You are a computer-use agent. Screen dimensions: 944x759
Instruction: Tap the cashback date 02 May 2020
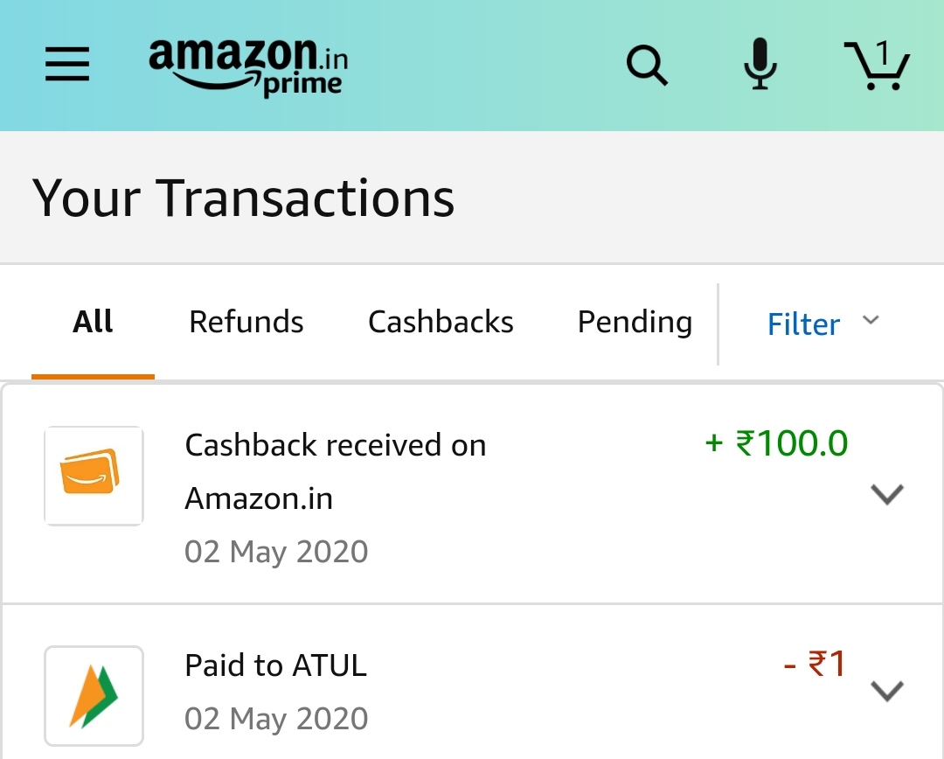pyautogui.click(x=276, y=552)
